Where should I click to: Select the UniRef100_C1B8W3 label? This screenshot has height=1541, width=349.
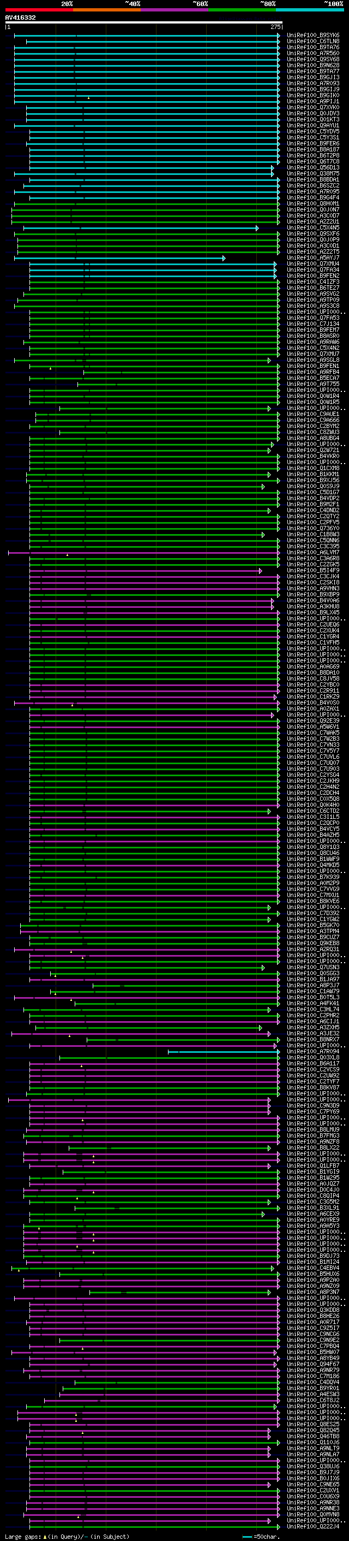[312, 534]
